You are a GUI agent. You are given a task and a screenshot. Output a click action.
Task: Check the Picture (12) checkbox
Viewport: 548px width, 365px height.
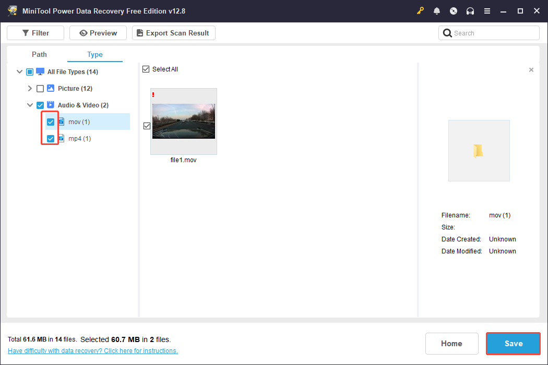pyautogui.click(x=40, y=88)
